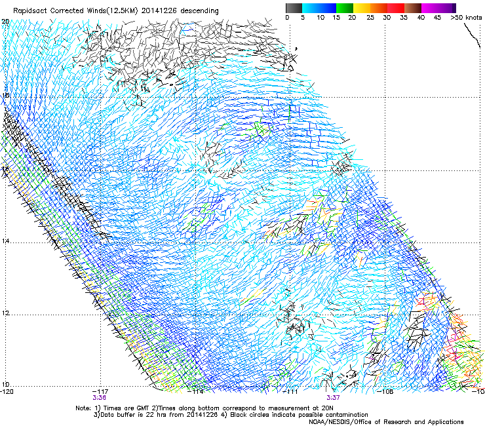The image size is (485, 426).
Task: Click the longitude label '-120'
Action: [7, 391]
